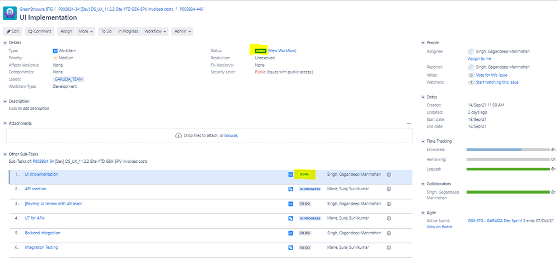This screenshot has height=259, width=559.
Task: Click the Workitem type icon in Details
Action: [55, 50]
